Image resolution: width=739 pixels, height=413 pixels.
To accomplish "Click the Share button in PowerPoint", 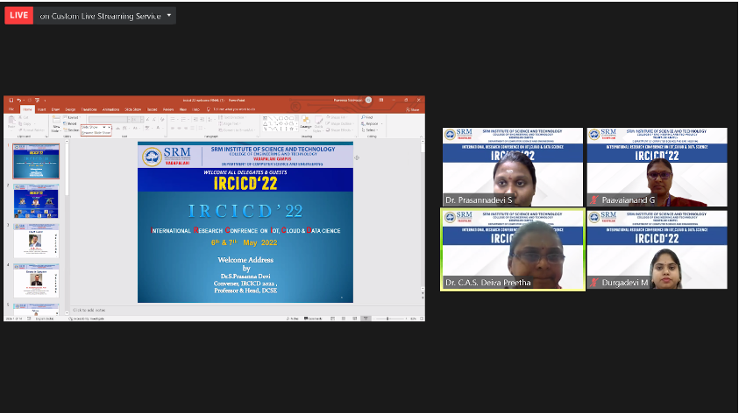I will (x=413, y=109).
